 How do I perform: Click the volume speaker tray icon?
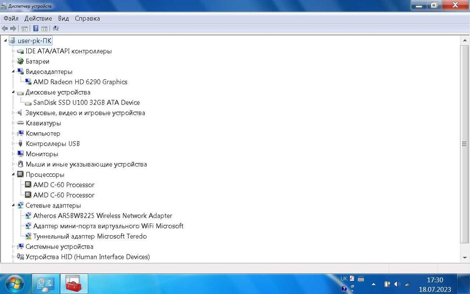(397, 284)
